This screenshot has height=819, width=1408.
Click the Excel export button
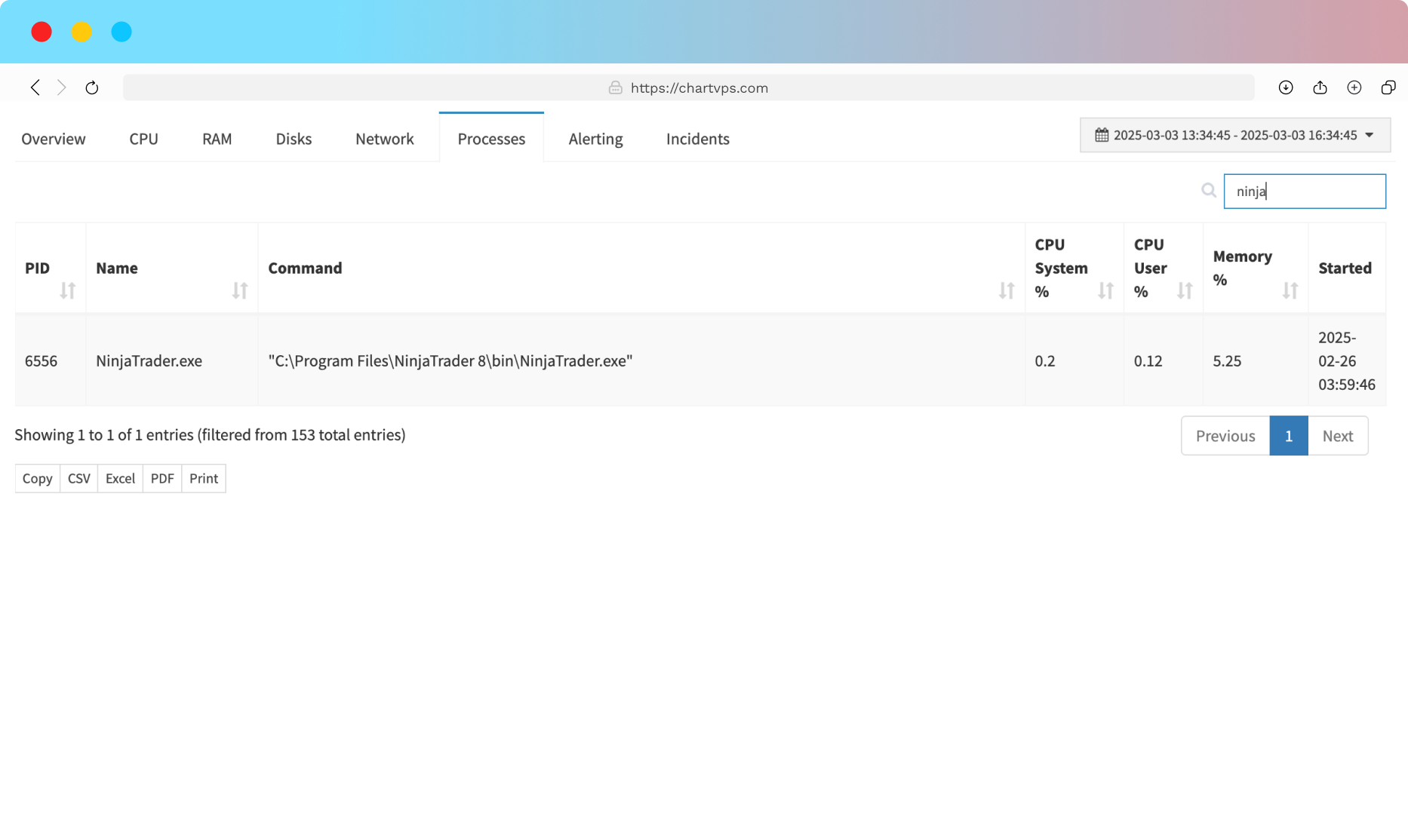click(120, 478)
